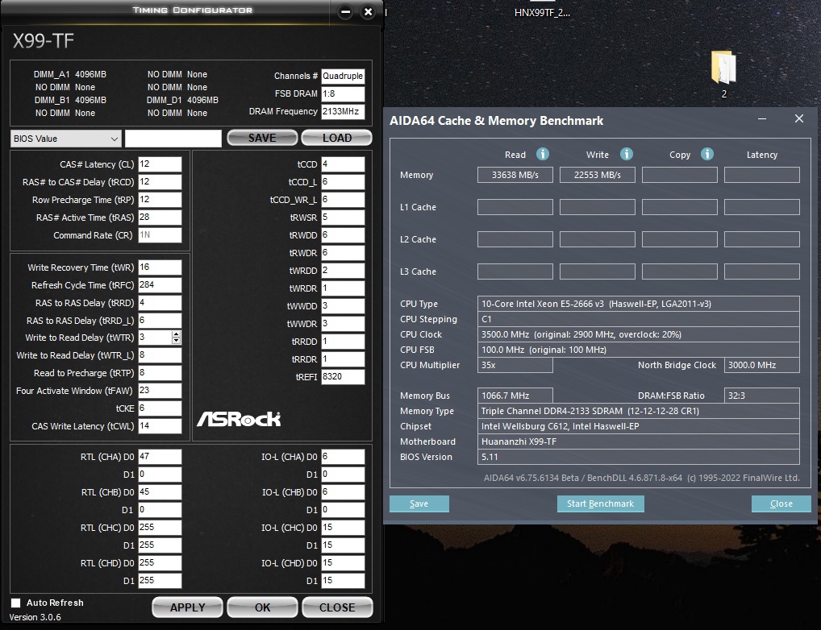Click Start Benchmark button
Viewport: 821px width, 630px height.
pyautogui.click(x=601, y=504)
